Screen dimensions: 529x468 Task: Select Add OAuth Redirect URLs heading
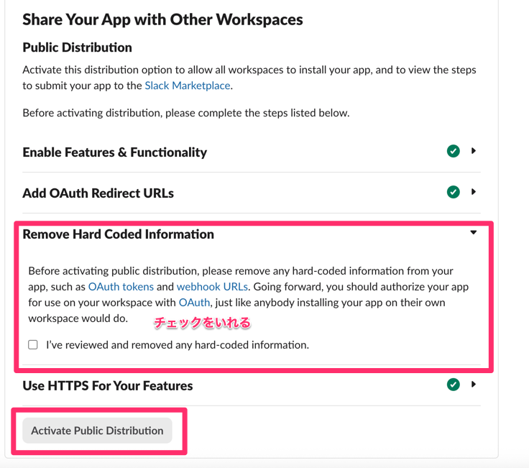98,193
